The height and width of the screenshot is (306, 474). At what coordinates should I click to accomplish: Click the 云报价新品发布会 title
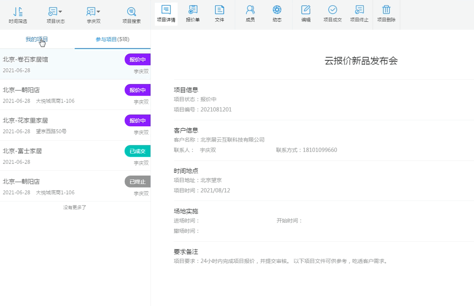361,61
